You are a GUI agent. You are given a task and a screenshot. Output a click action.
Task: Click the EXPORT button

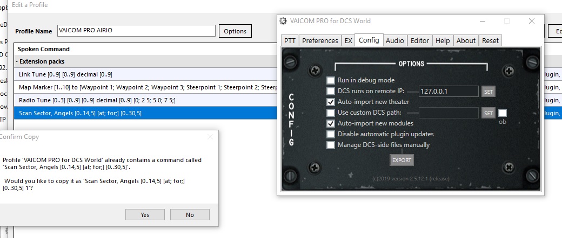pyautogui.click(x=402, y=160)
